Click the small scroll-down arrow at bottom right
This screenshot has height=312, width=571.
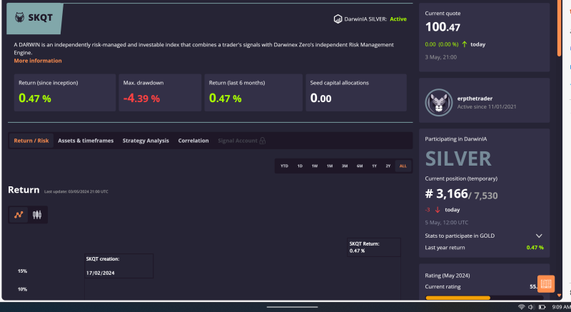click(560, 296)
